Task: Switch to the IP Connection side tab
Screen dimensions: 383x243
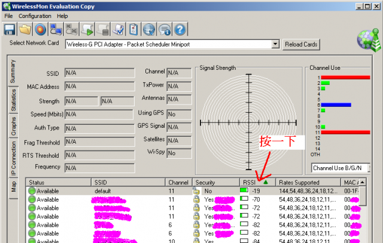Action: tap(13, 158)
